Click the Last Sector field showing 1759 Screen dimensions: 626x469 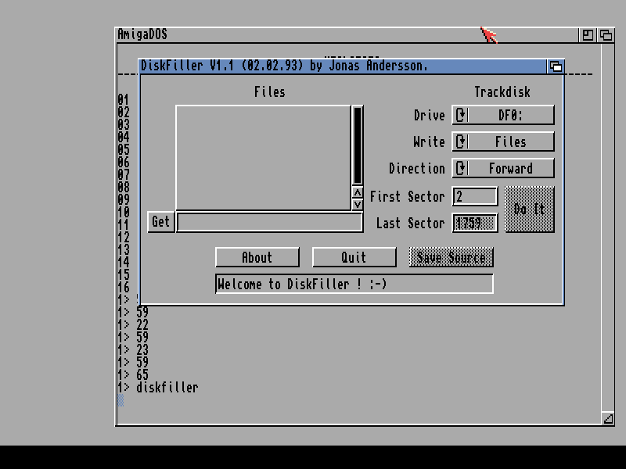click(x=475, y=223)
